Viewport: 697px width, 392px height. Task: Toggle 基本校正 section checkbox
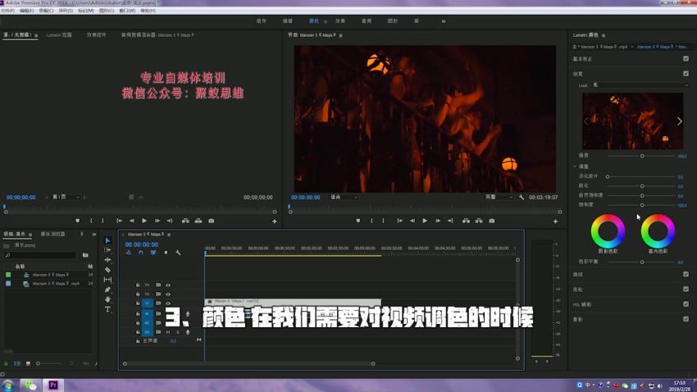(x=686, y=59)
